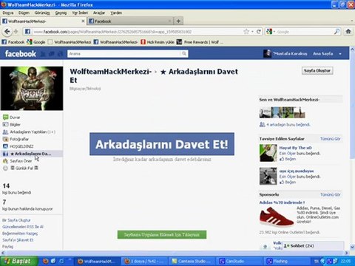
Task: Click Tümünü Gör next to Tavsiye Edilen Sayfalar
Action: (330, 139)
